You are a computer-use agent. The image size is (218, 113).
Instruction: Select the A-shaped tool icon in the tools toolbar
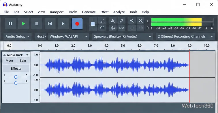pyautogui.click(x=113, y=21)
